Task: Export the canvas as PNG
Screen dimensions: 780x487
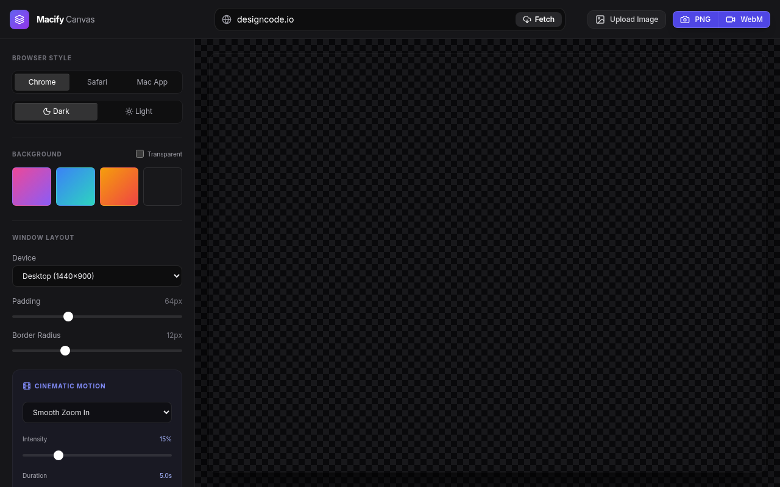Action: tap(695, 19)
